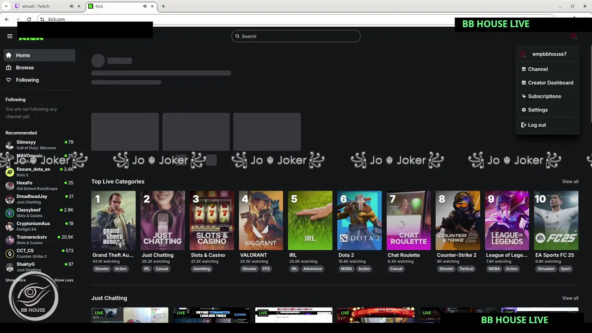Open the fissure_dota_en recommended channel
This screenshot has width=592, height=333.
tap(39, 172)
